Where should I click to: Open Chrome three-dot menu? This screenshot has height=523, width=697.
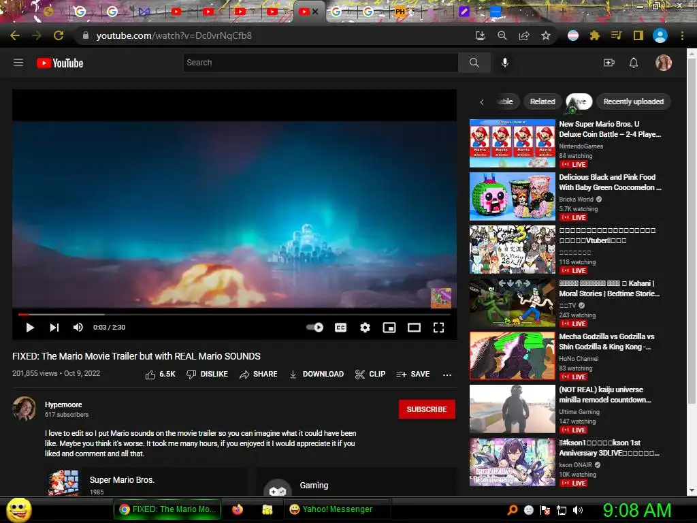(682, 35)
